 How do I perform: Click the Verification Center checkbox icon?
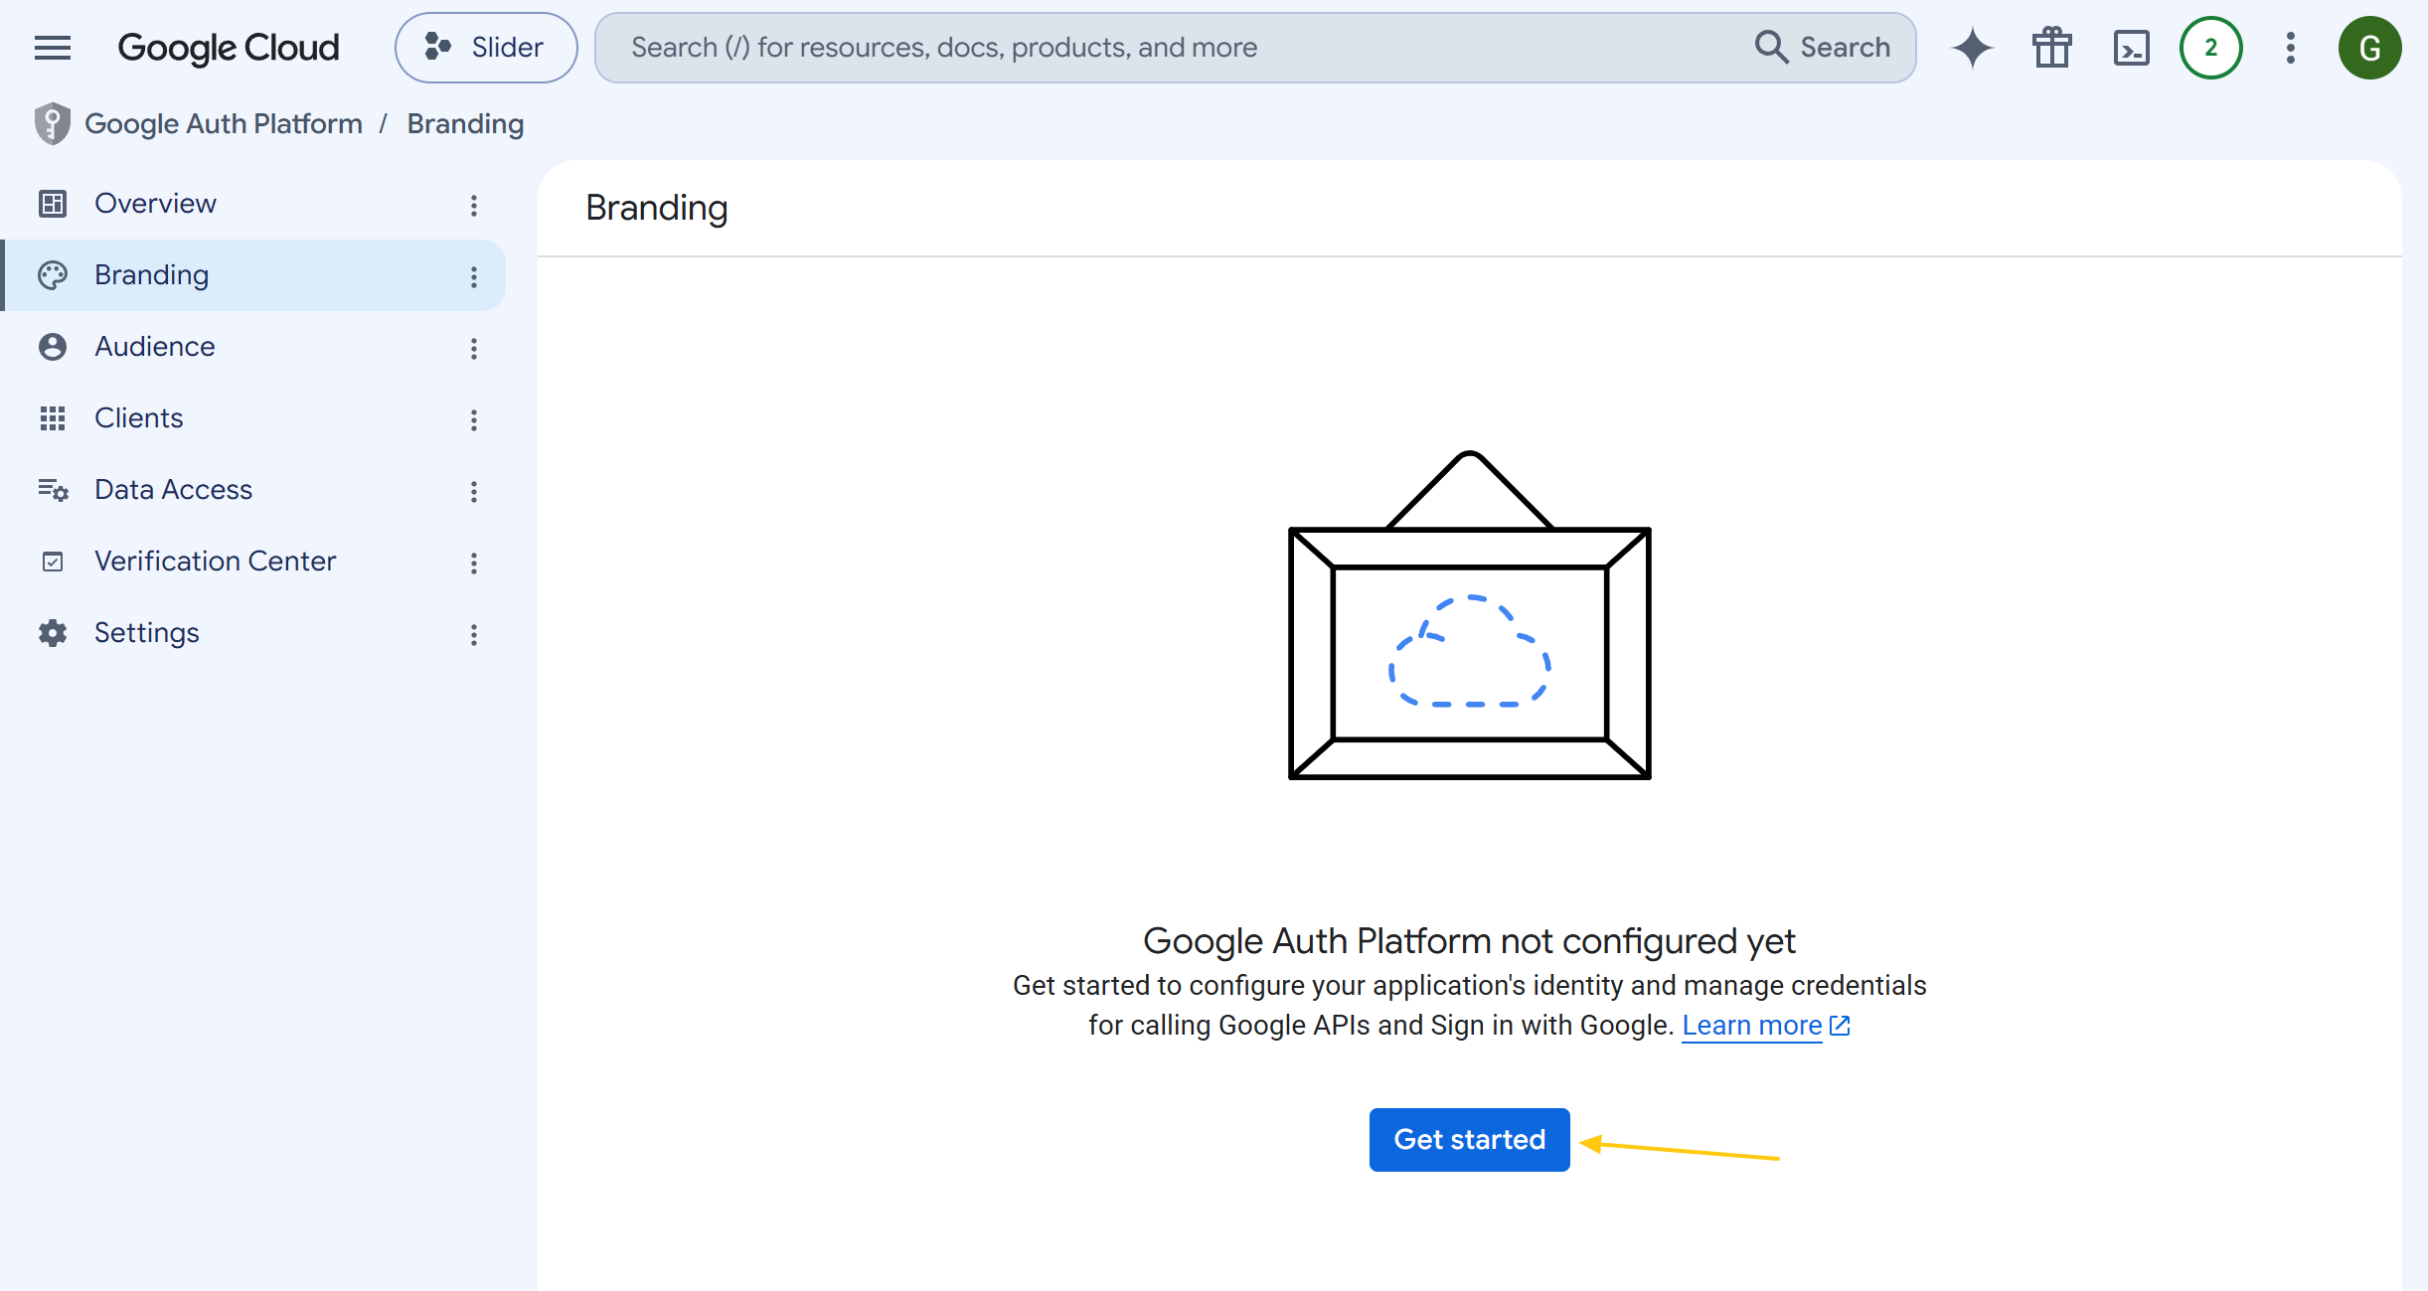click(x=53, y=562)
